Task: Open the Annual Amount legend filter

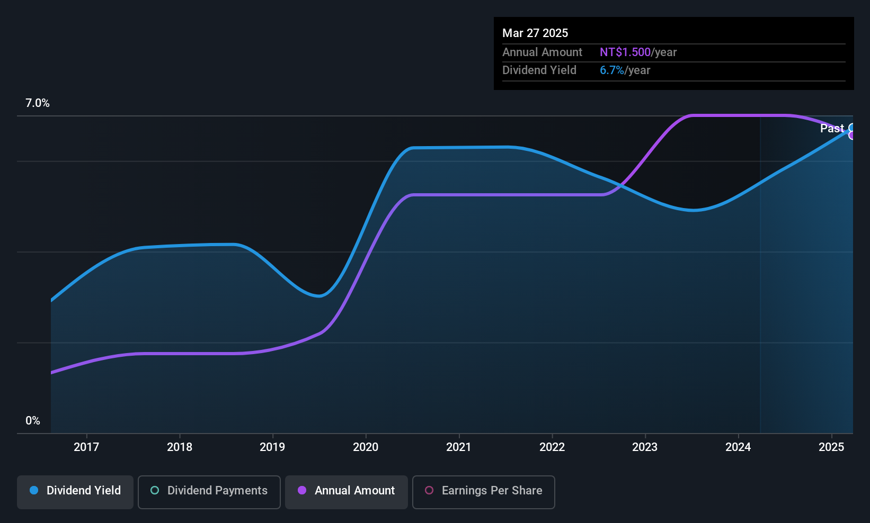Action: 346,491
